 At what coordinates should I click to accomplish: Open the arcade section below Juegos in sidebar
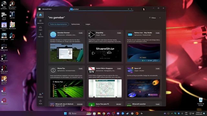(x=40, y=35)
